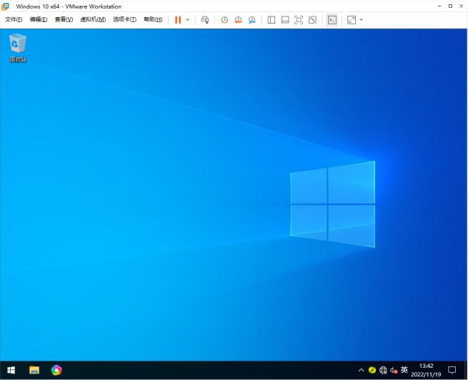Viewport: 468px width, 380px height.
Task: Open the 虚拟机(M) menu
Action: click(x=93, y=20)
